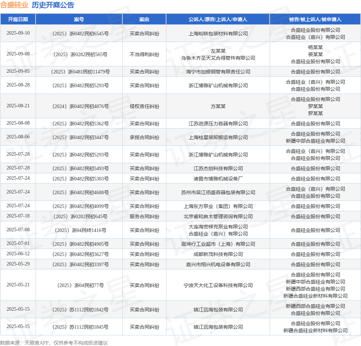Click date cell 2025-09-10
The width and height of the screenshot is (361, 346).
point(18,33)
